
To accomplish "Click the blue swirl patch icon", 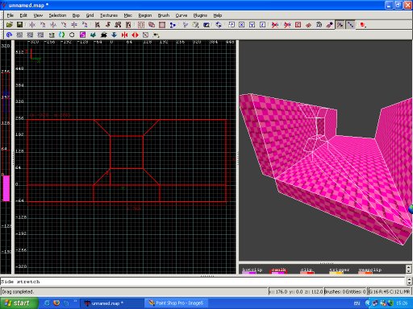I will click(x=10, y=35).
